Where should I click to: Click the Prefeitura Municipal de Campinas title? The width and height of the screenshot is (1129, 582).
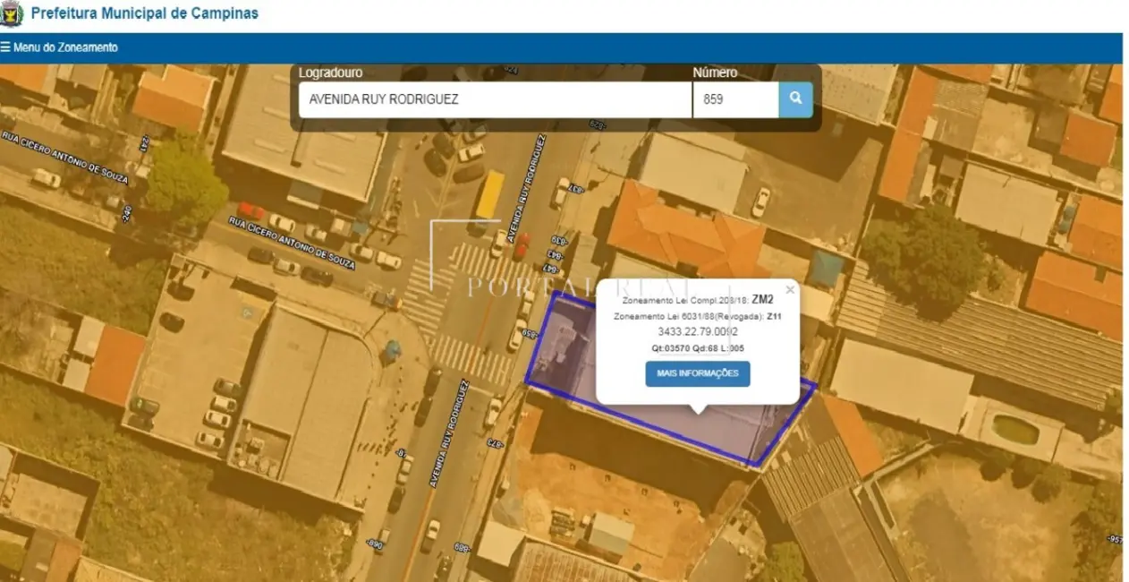click(x=144, y=13)
